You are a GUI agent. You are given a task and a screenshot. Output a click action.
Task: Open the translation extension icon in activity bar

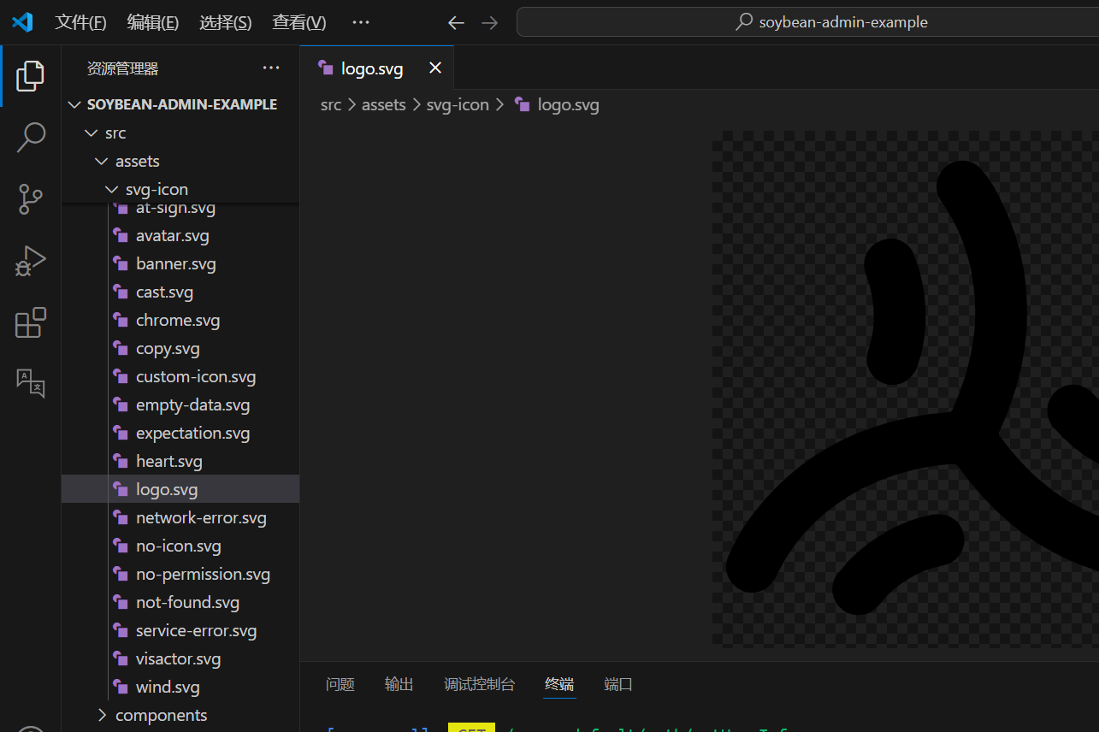pyautogui.click(x=30, y=382)
